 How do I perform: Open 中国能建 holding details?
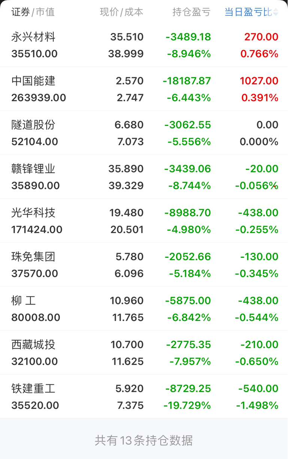pyautogui.click(x=144, y=89)
